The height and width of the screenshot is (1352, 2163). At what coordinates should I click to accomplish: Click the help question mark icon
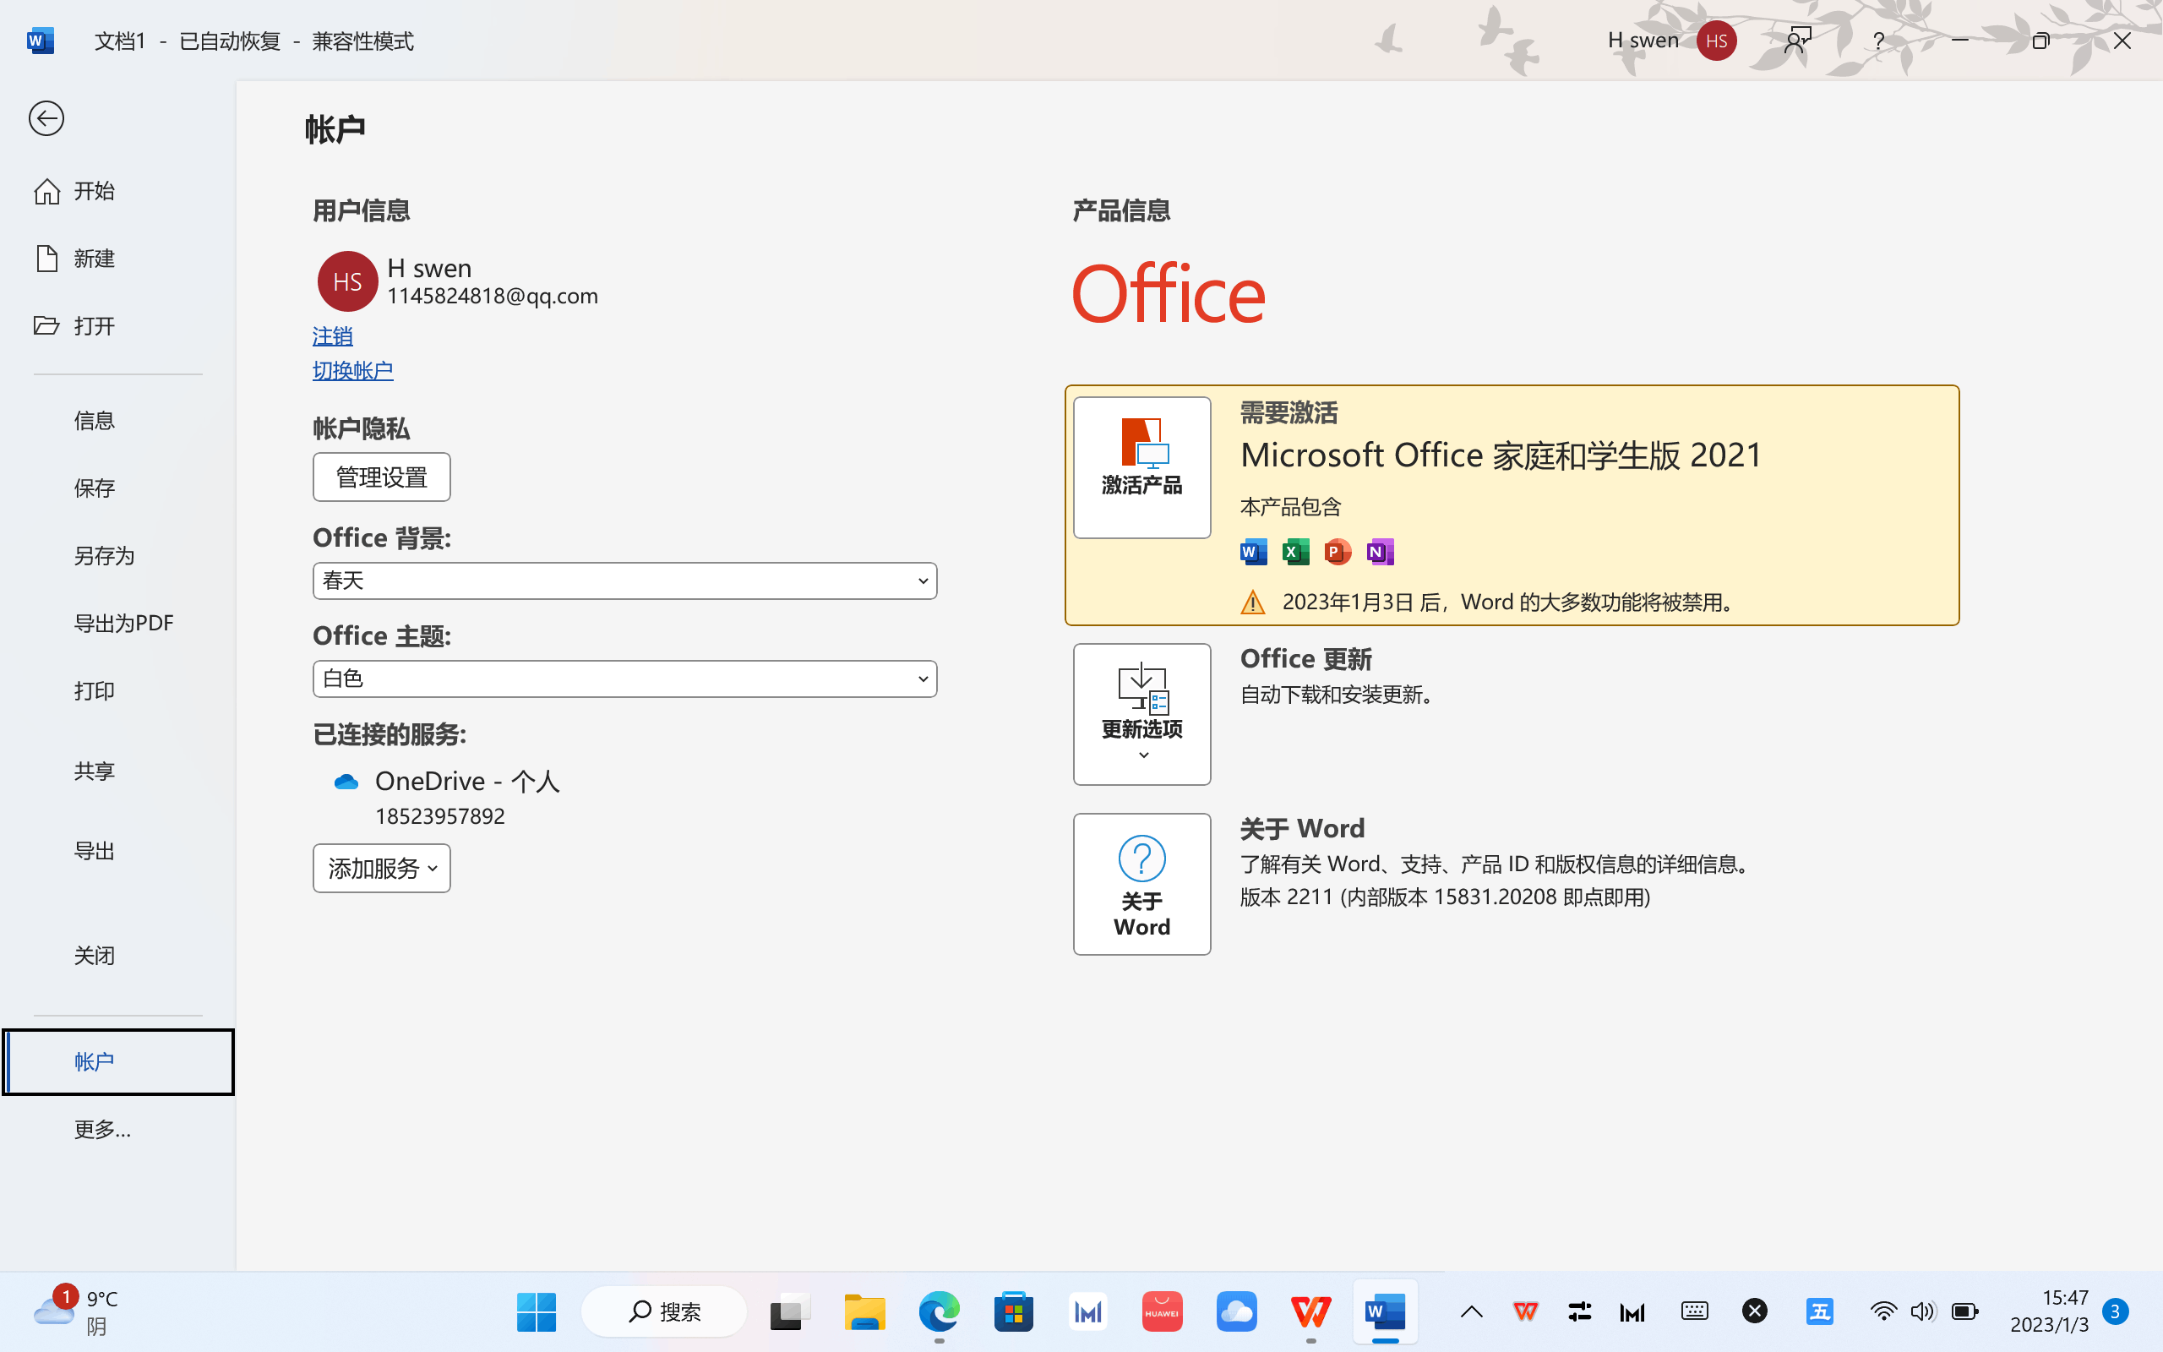[1878, 41]
